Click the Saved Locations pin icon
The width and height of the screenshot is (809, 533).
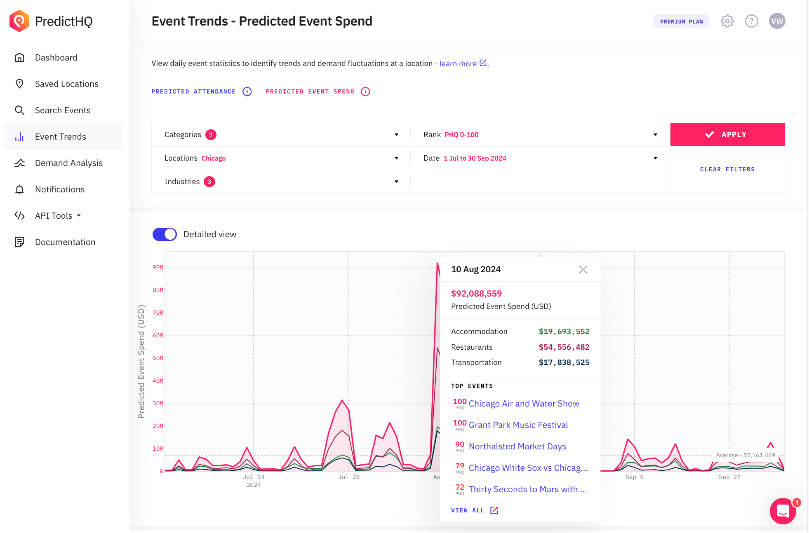coord(19,84)
